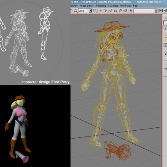Screen dimensions: 167x167
Task: Click the yellow object color swatch
Action: coord(166,39)
